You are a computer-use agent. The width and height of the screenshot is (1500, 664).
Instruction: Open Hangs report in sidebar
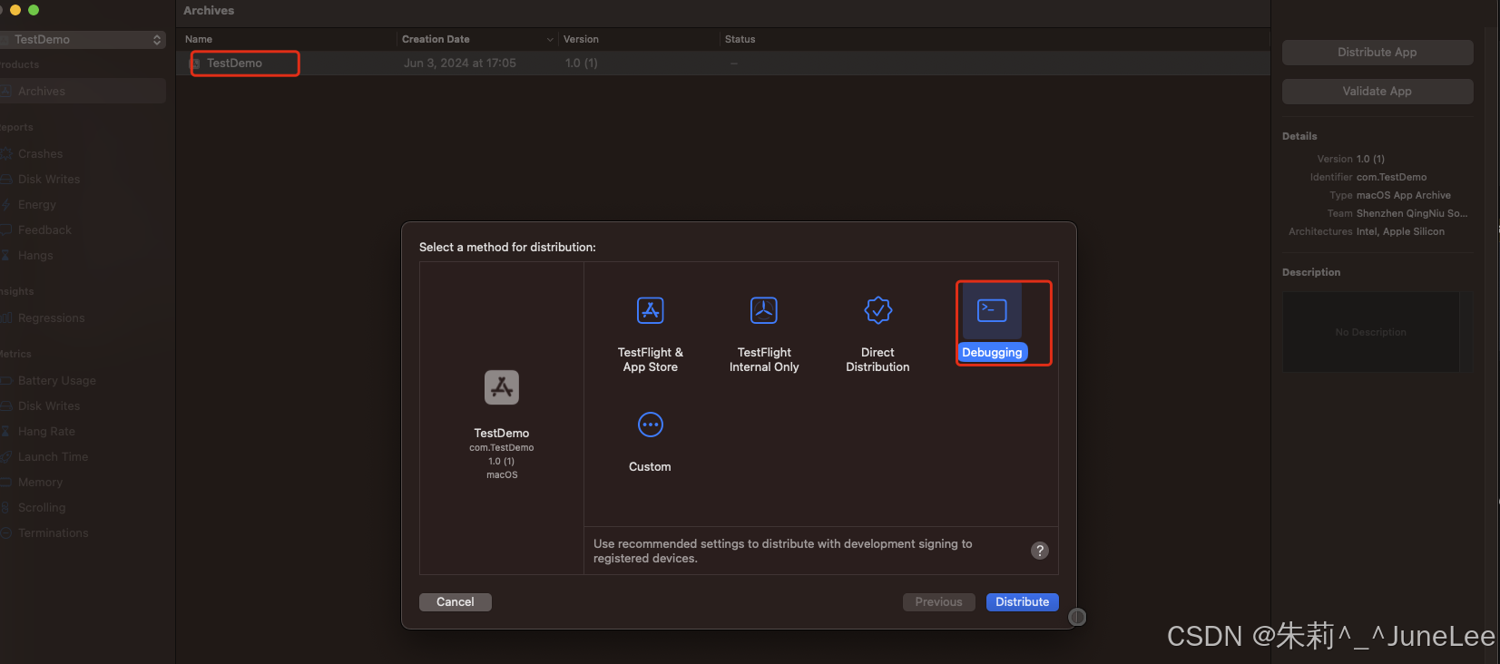coord(35,256)
